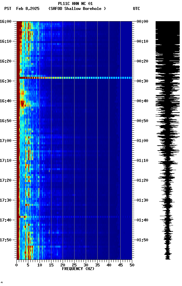Click the 17:50 PST time label
Viewport: 182px width, 286px height.
tap(6, 240)
